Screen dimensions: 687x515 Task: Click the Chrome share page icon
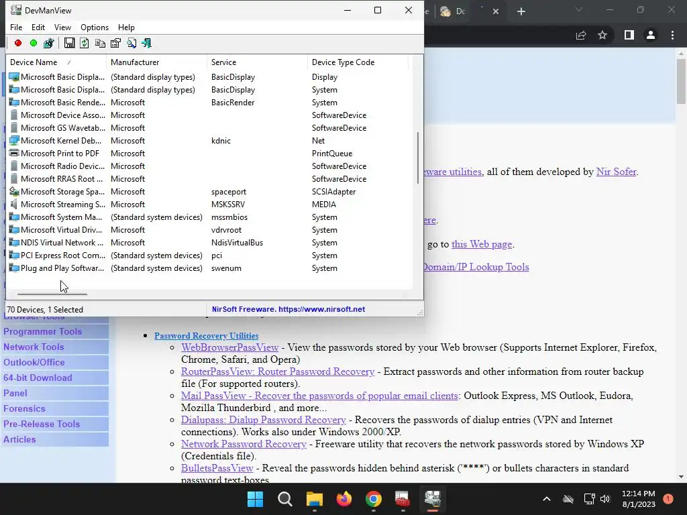click(x=581, y=35)
